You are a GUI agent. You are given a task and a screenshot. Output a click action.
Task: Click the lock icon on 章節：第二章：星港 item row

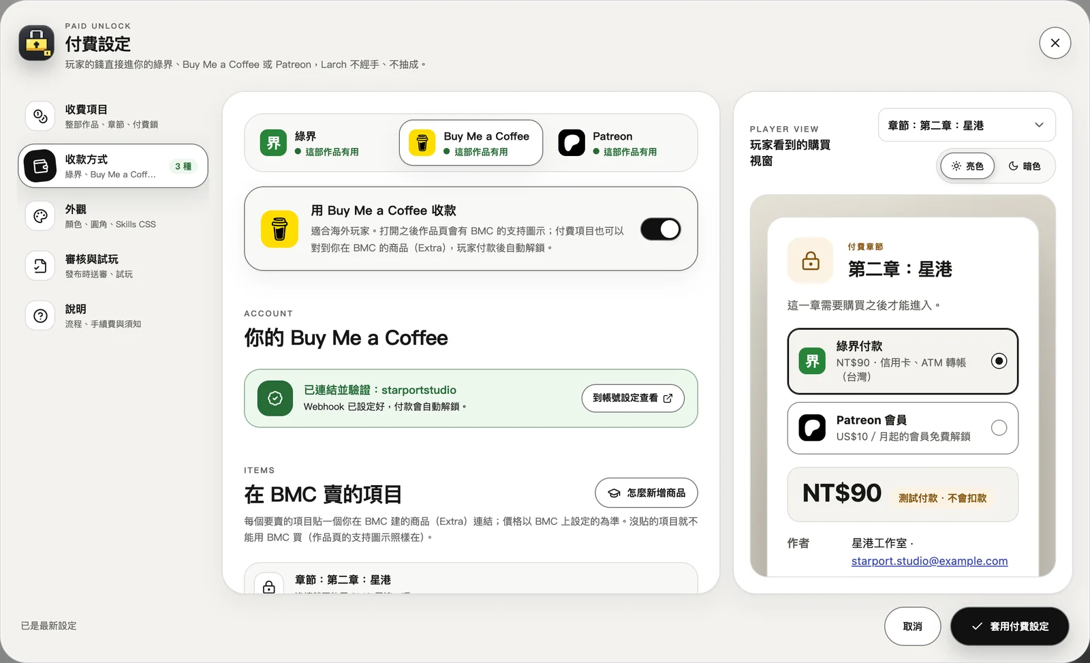(x=269, y=587)
